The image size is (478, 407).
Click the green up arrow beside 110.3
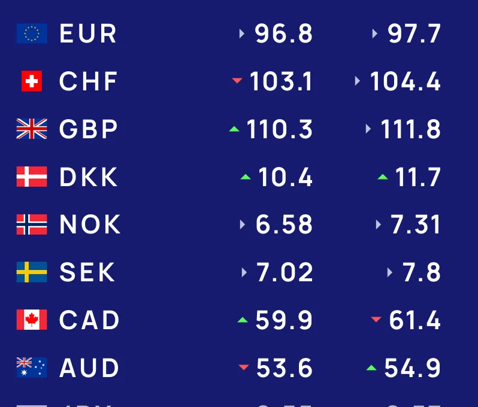[234, 129]
